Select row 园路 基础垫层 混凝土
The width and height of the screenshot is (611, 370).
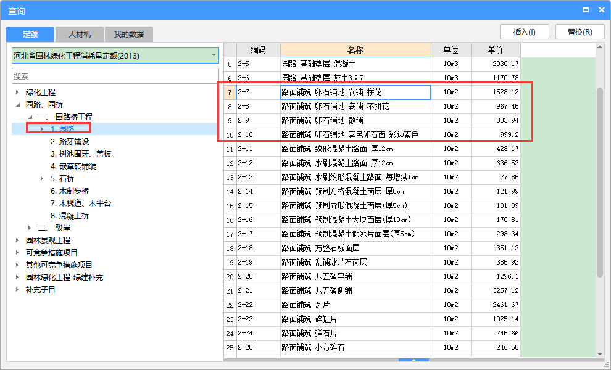click(x=372, y=64)
